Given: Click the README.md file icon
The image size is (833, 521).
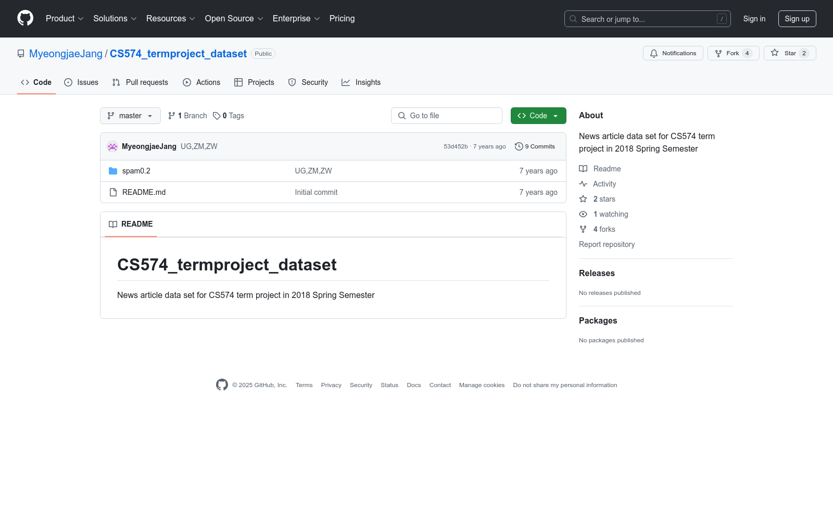Looking at the screenshot, I should pos(113,192).
